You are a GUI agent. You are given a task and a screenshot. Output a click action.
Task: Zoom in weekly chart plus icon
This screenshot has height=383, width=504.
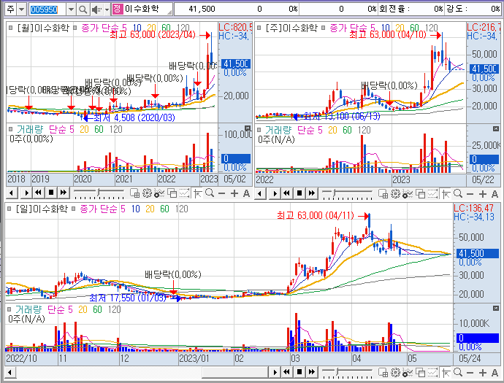[483, 194]
